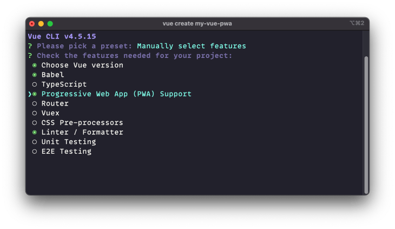
Task: Click the yellow minimize window button
Action: (x=41, y=24)
